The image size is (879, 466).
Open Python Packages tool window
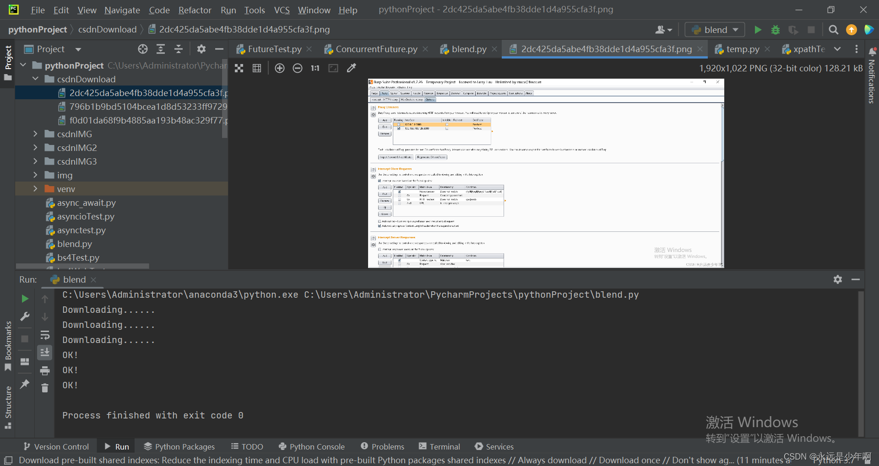coord(179,446)
